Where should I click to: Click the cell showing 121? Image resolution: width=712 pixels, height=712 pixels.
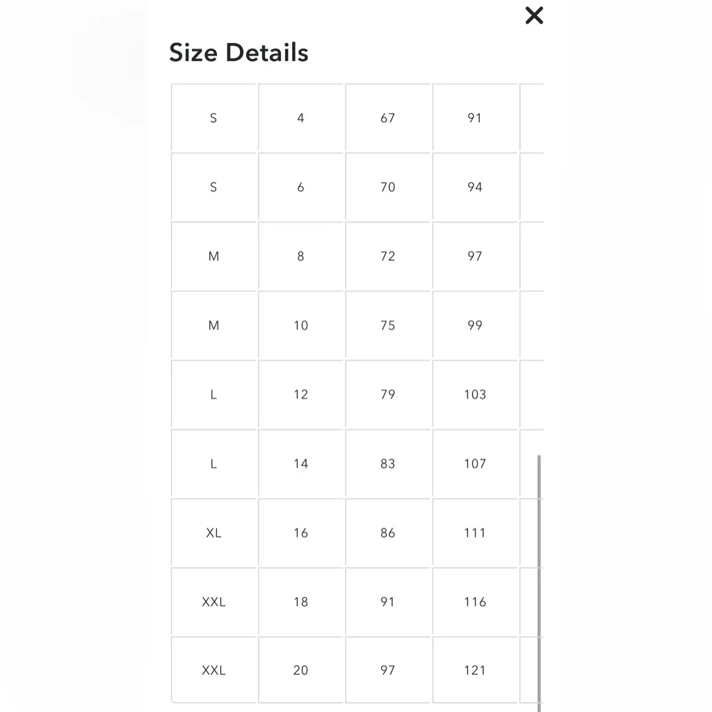click(475, 670)
